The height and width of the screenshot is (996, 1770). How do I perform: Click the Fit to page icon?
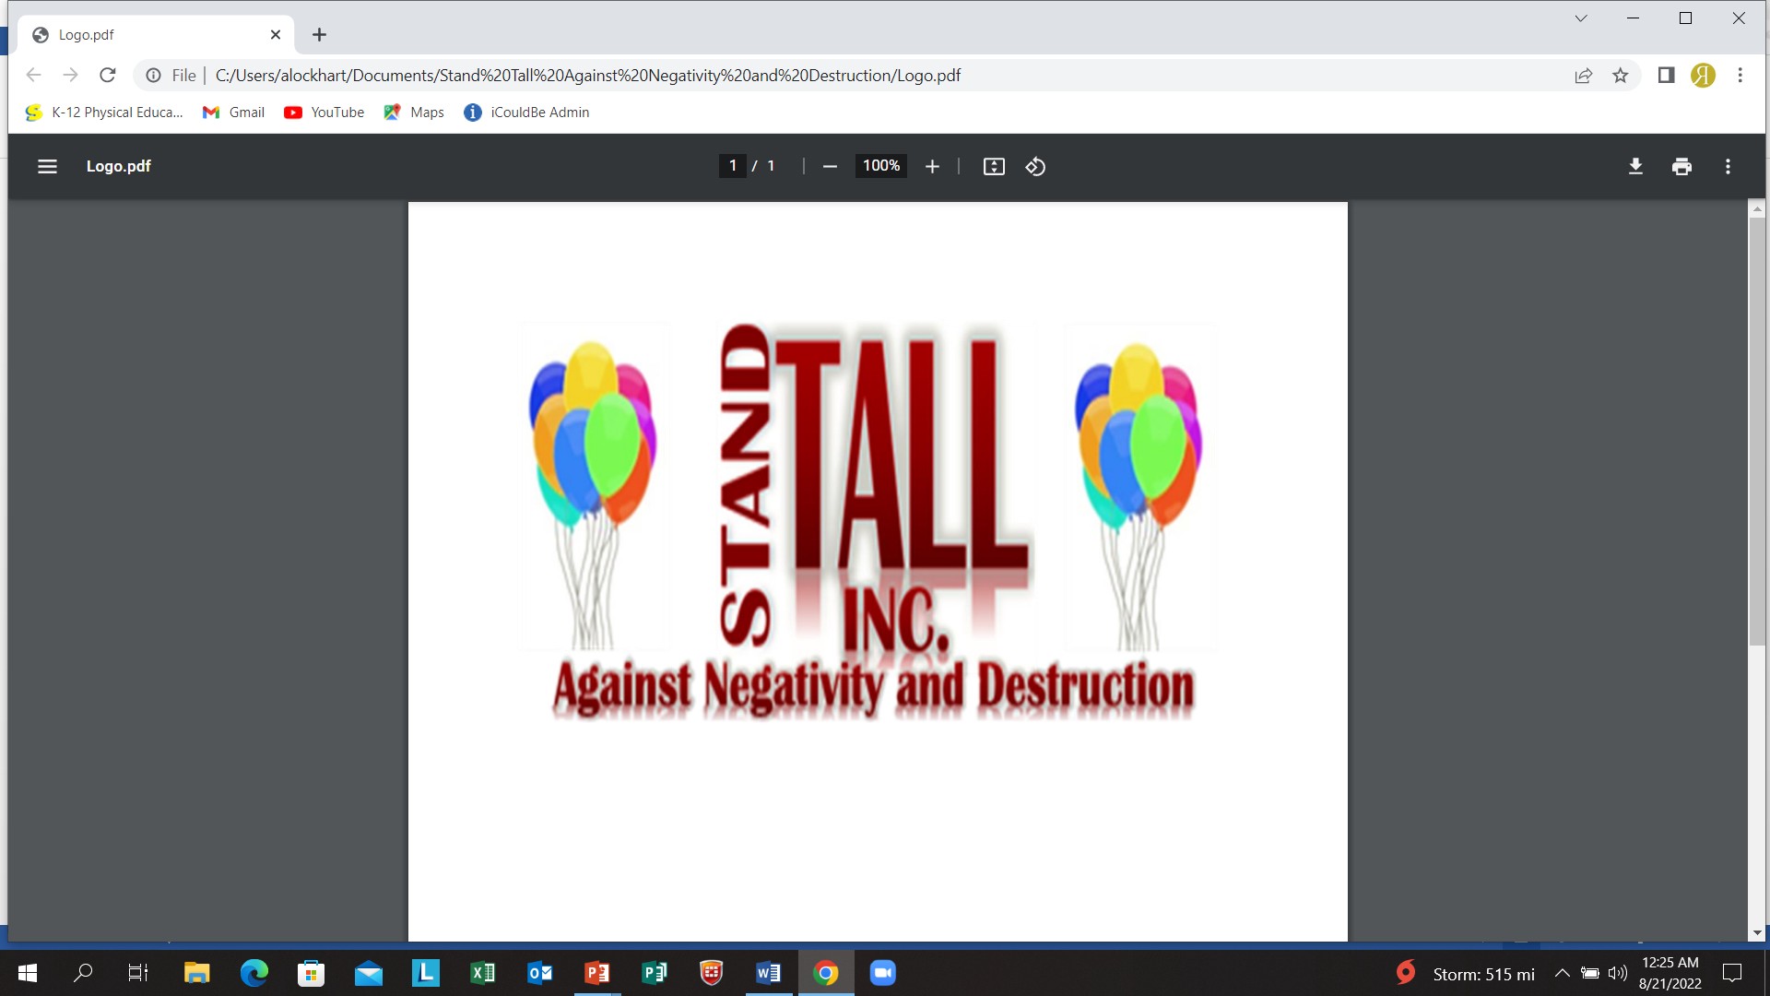994,166
